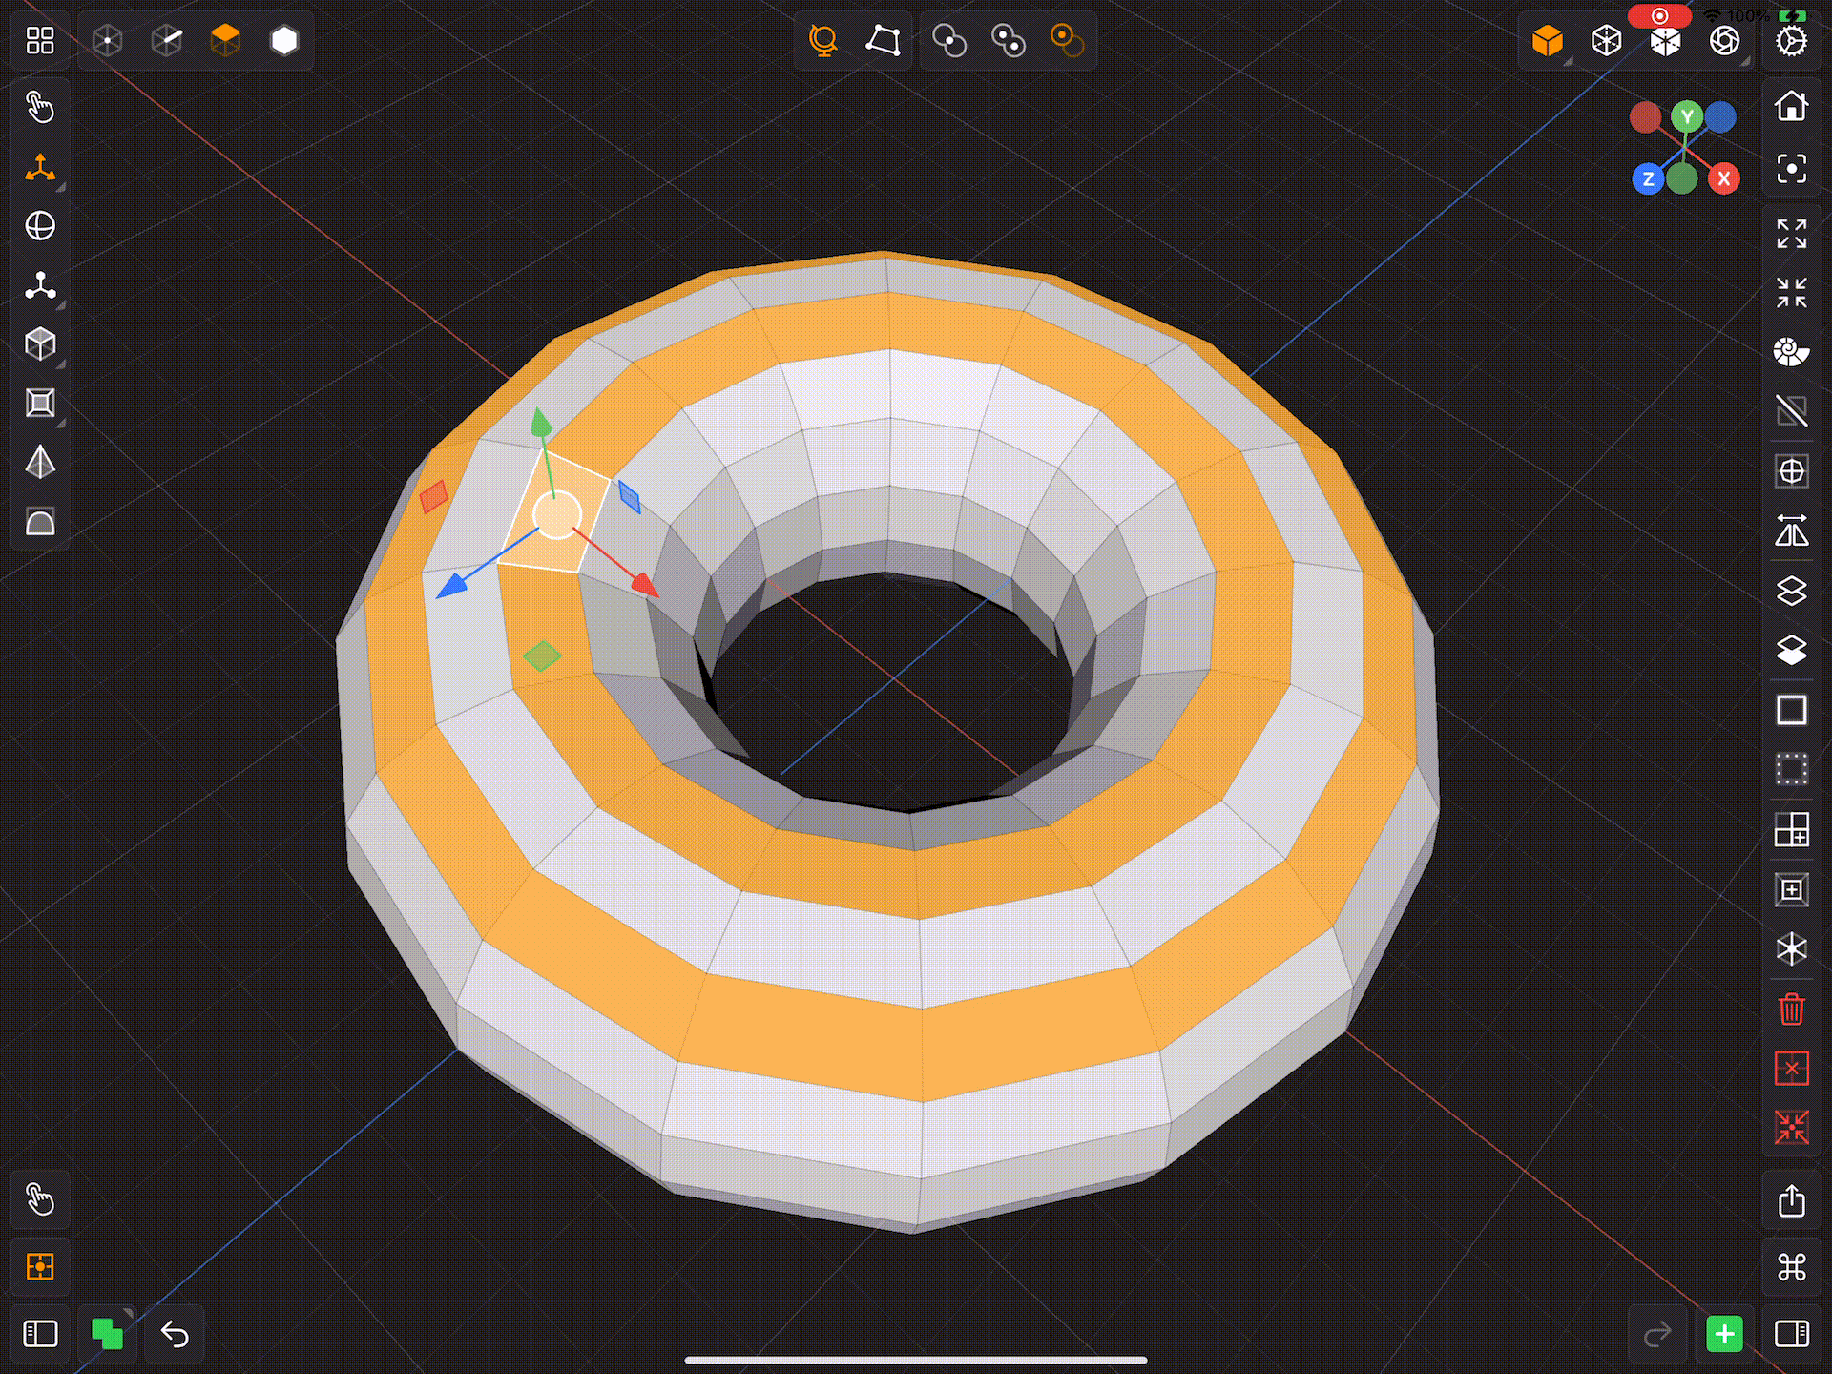Click the inset square plus icon
This screenshot has height=1374, width=1832.
pos(1792,890)
